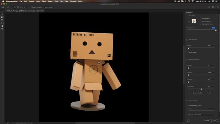Open the View menu
This screenshot has height=124, width=220.
point(66,1)
